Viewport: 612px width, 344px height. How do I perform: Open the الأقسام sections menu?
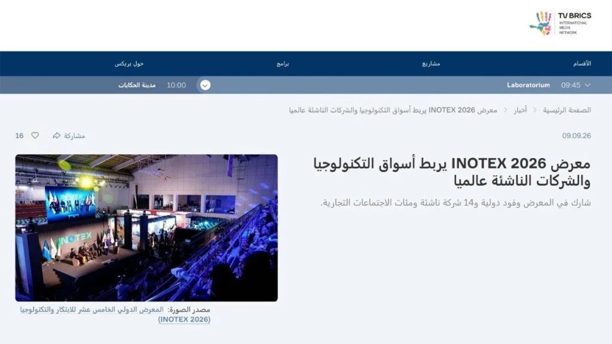[x=582, y=63]
